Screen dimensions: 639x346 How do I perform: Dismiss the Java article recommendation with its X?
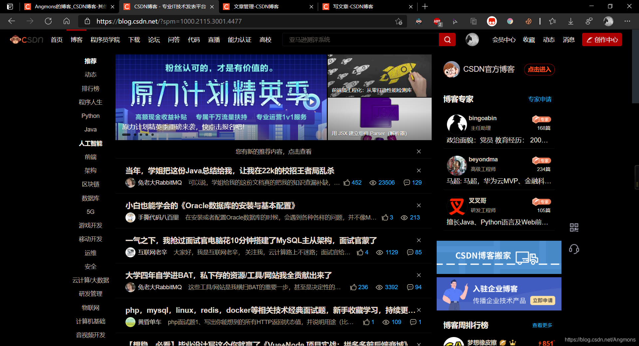418,170
